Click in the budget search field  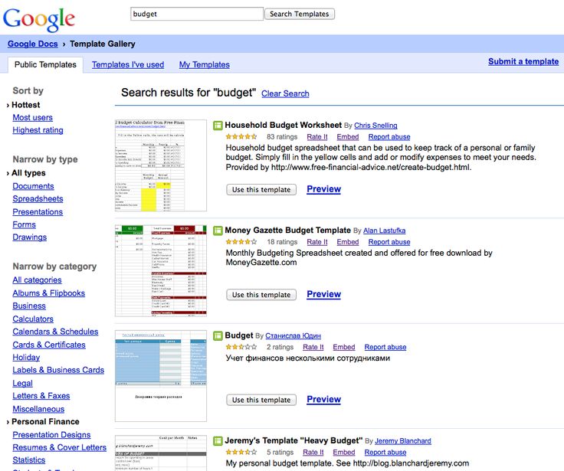[x=197, y=14]
